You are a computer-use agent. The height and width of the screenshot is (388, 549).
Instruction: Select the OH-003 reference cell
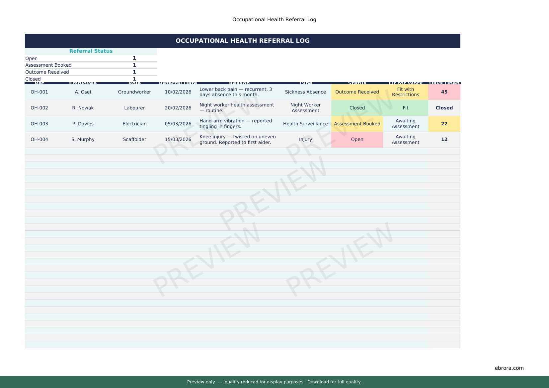click(39, 124)
